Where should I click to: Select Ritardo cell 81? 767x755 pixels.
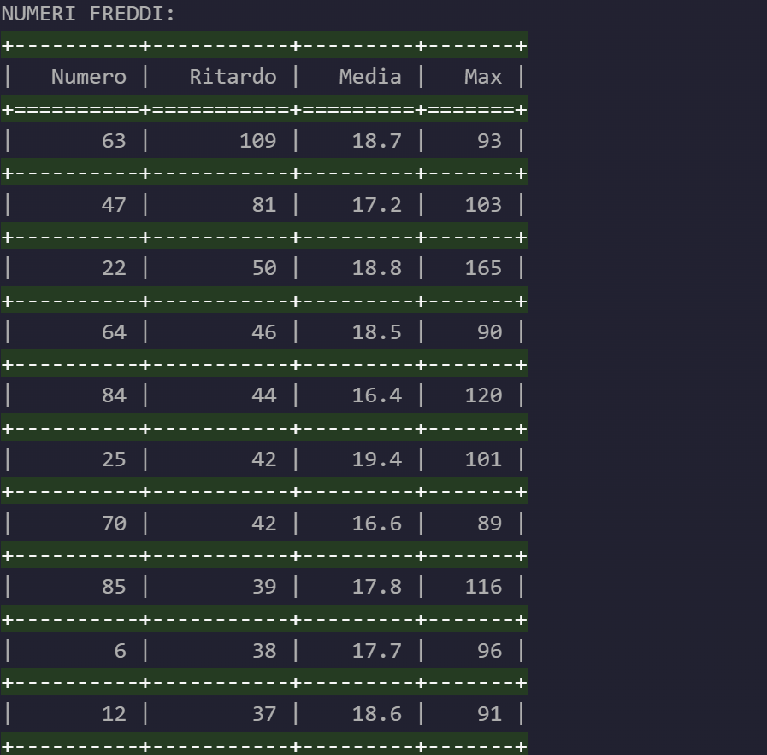pyautogui.click(x=264, y=205)
